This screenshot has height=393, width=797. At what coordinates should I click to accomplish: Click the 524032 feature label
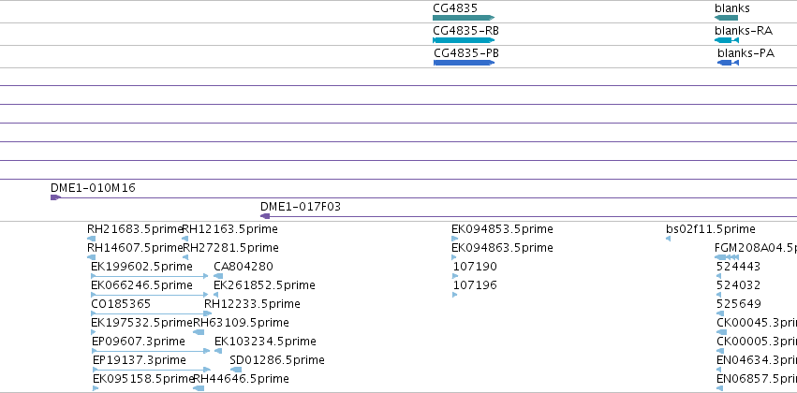pyautogui.click(x=739, y=285)
